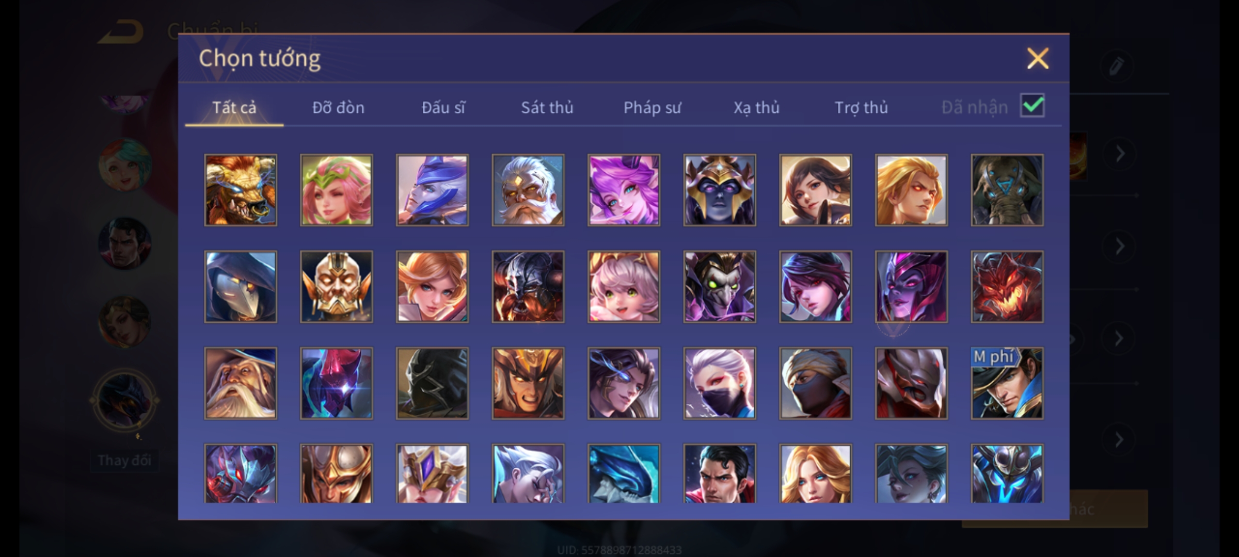Pick the hero marked M phí

(1007, 383)
